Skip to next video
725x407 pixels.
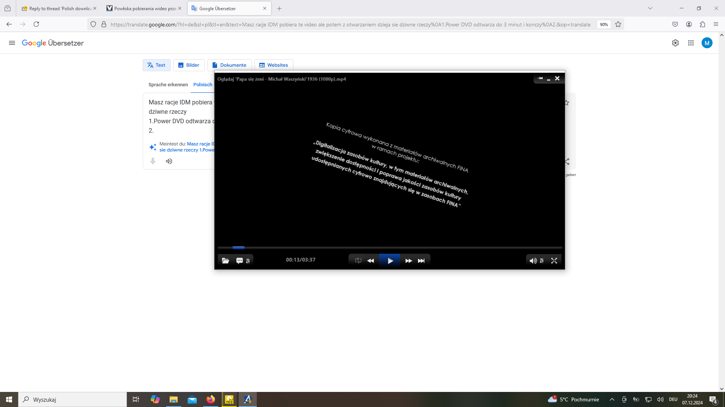click(x=421, y=261)
